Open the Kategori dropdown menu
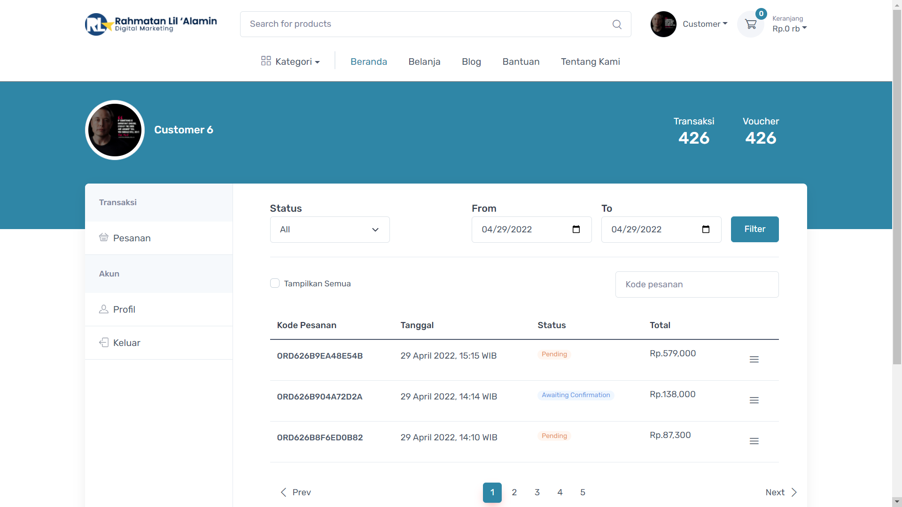 pos(291,61)
